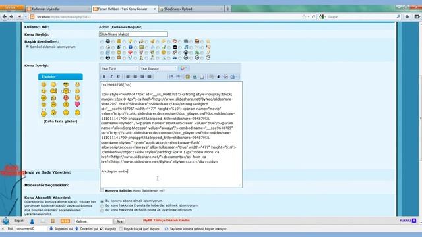
Task: Go back with browser back arrow
Action: point(5,16)
